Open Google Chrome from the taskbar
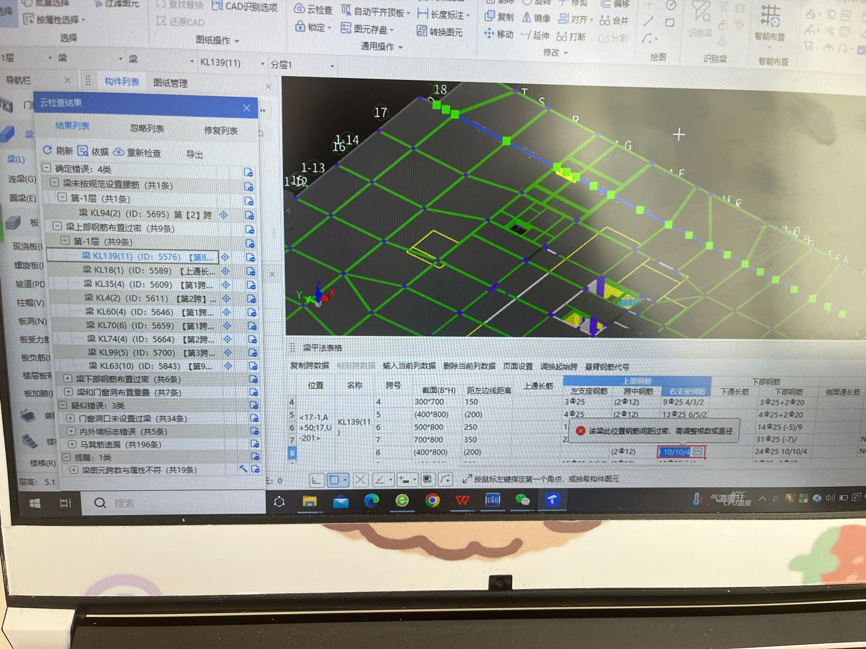This screenshot has height=649, width=866. click(432, 500)
